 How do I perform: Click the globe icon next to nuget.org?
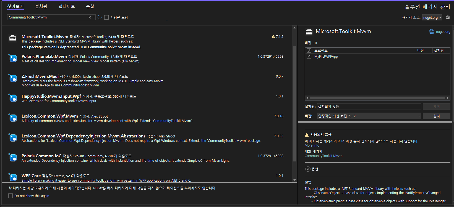click(x=432, y=32)
